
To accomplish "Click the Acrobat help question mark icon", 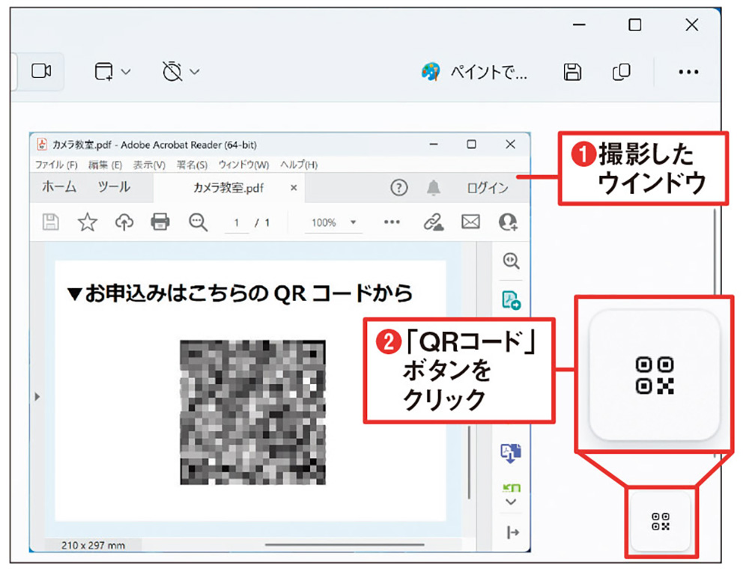I will coord(399,188).
